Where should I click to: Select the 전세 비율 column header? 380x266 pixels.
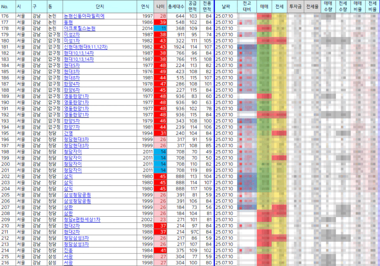pos(373,6)
